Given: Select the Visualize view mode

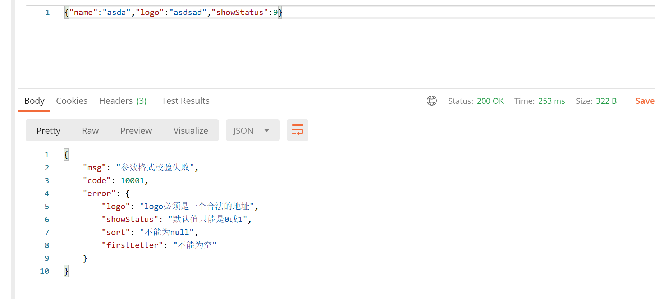Looking at the screenshot, I should 191,130.
